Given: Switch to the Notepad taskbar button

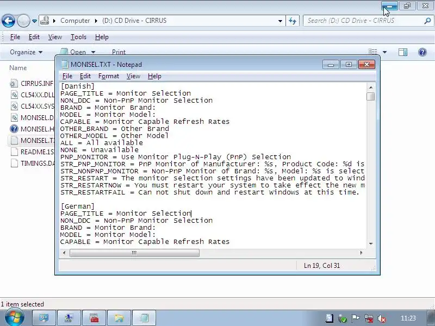Looking at the screenshot, I should (x=144, y=318).
